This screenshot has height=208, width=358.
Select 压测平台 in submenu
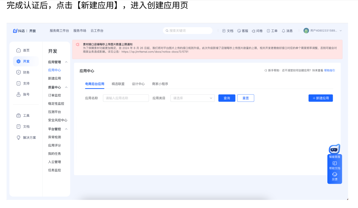tap(55, 112)
